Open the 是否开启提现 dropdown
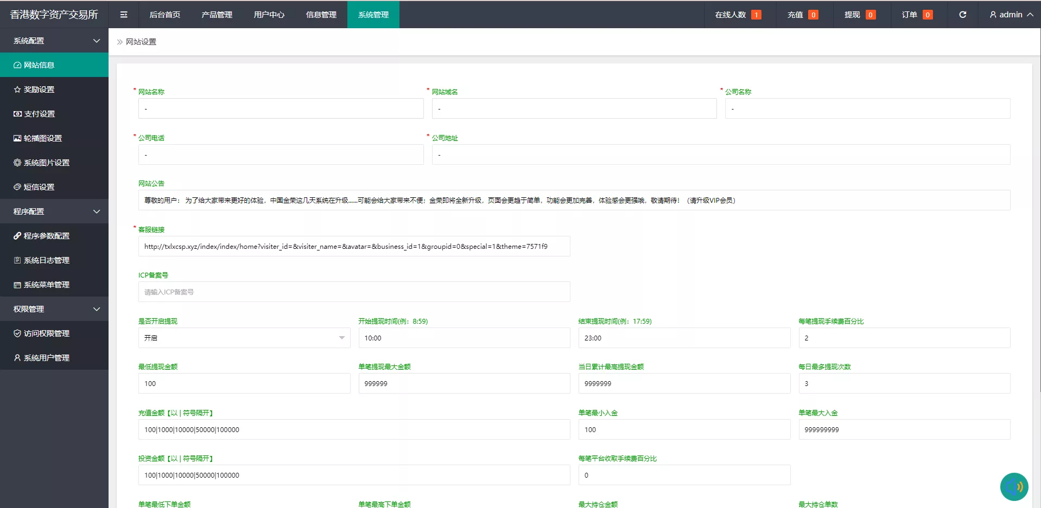Viewport: 1041px width, 508px height. tap(243, 337)
